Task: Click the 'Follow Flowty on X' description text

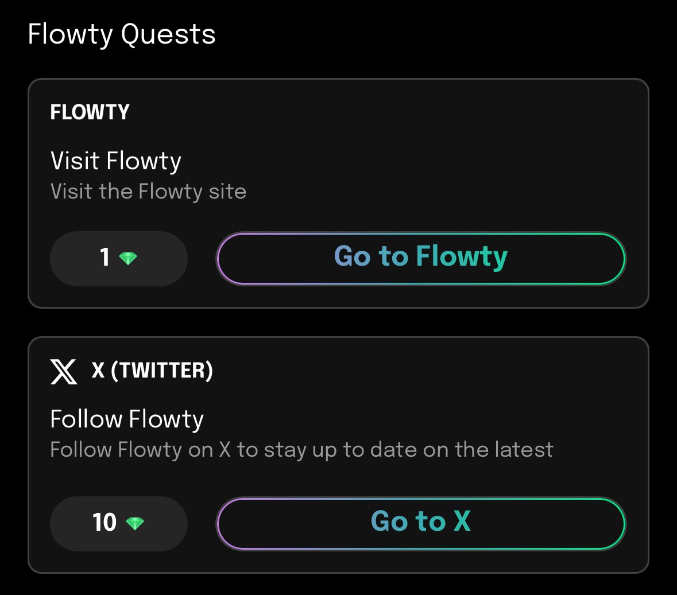Action: click(x=301, y=450)
